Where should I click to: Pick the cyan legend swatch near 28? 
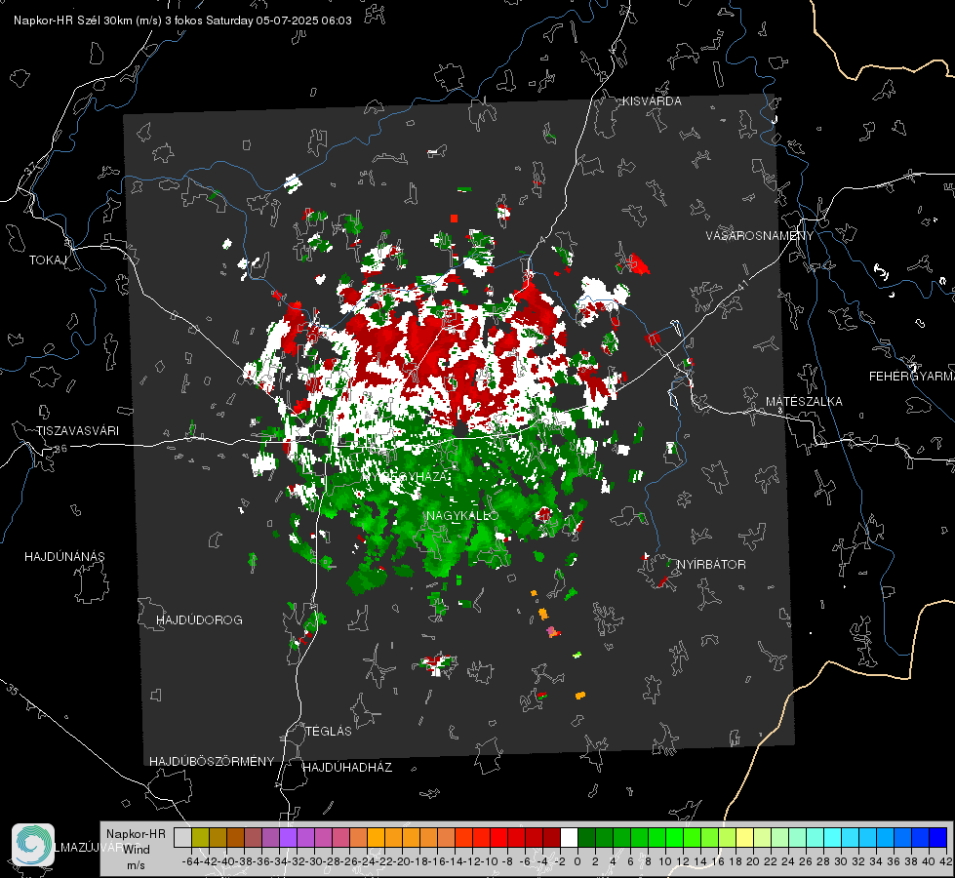(833, 837)
